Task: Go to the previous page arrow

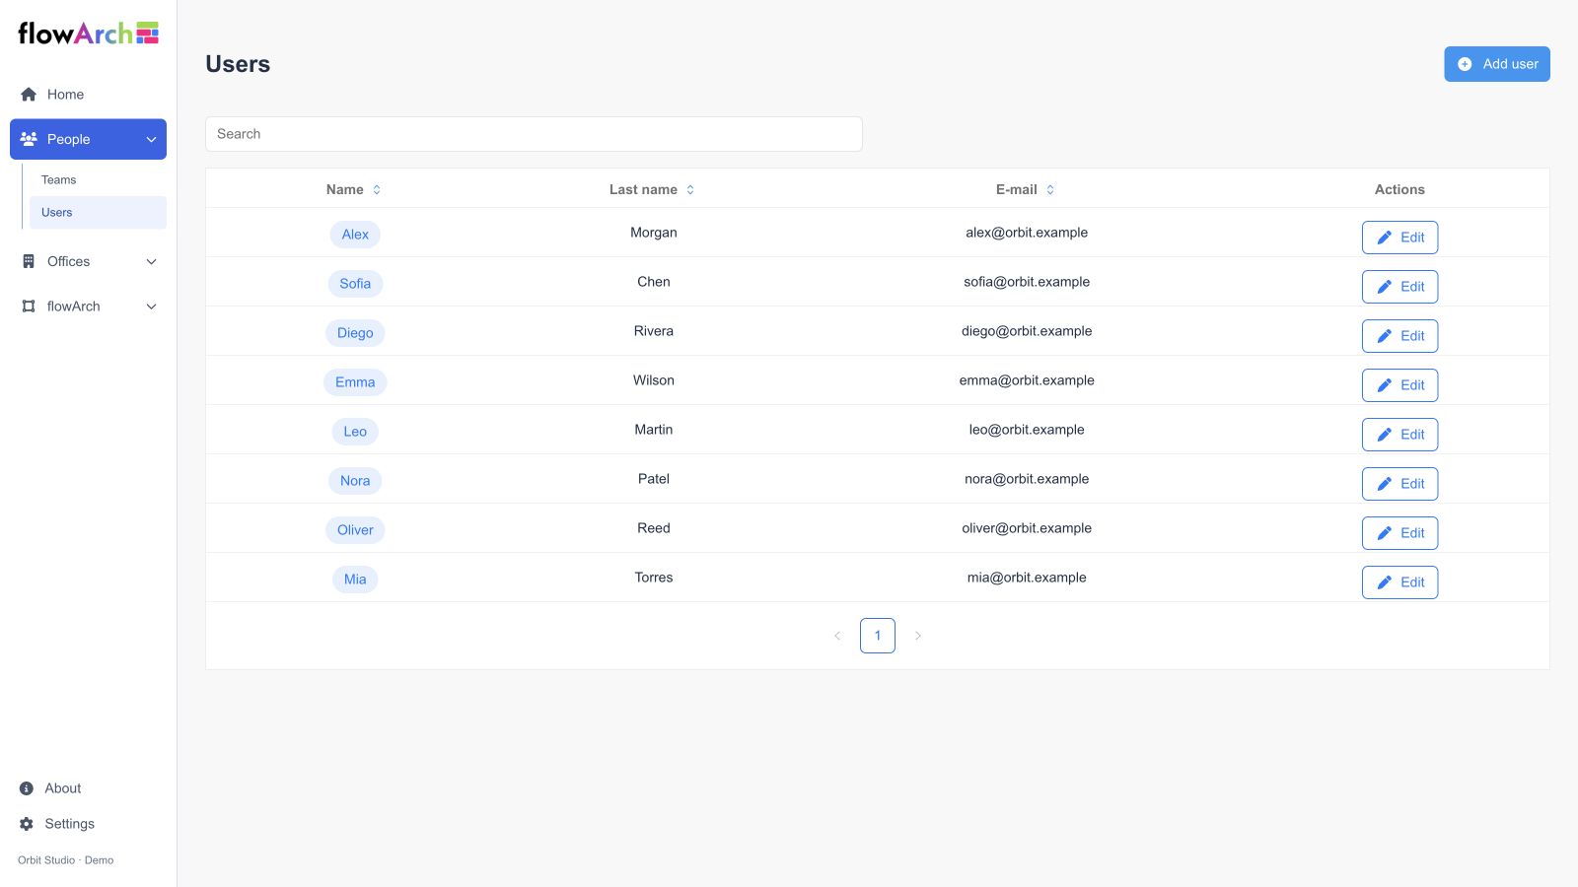Action: (x=837, y=636)
